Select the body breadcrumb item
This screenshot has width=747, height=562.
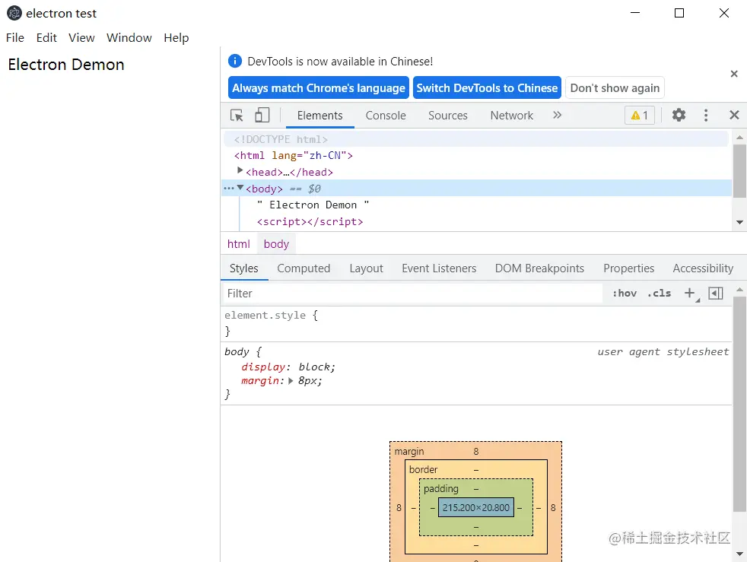tap(276, 244)
